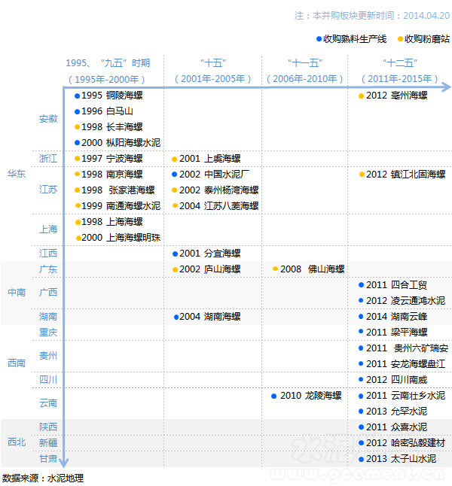Click the 重庆 province label
This screenshot has width=452, height=486.
click(x=48, y=333)
